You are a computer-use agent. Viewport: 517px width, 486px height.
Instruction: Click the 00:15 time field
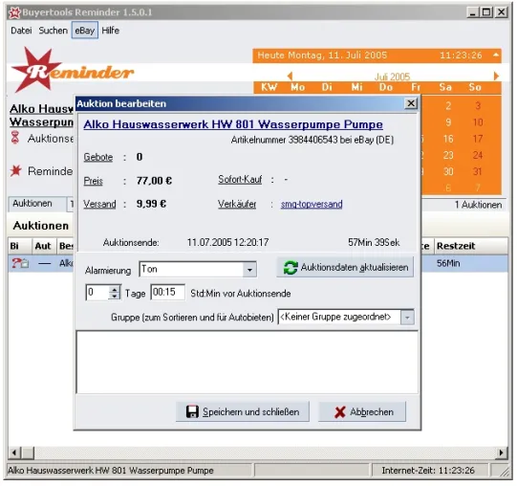click(167, 292)
